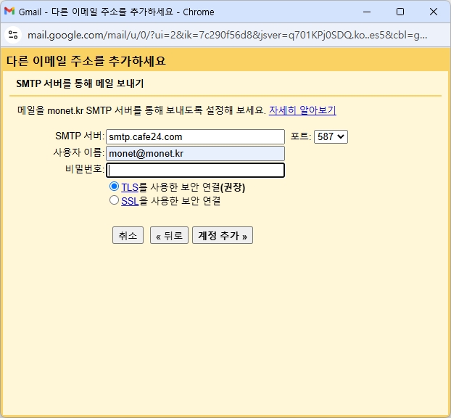
Task: Open the TLS help link
Action: 130,187
